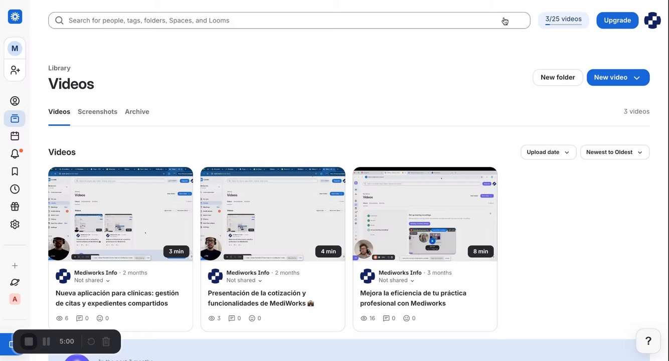Click the Mediworks avatar on Presentación card
The height and width of the screenshot is (361, 669).
[x=215, y=276]
